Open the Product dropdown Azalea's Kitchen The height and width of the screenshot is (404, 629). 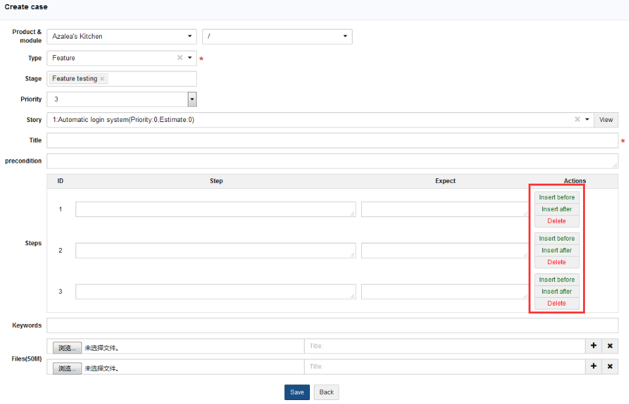121,37
